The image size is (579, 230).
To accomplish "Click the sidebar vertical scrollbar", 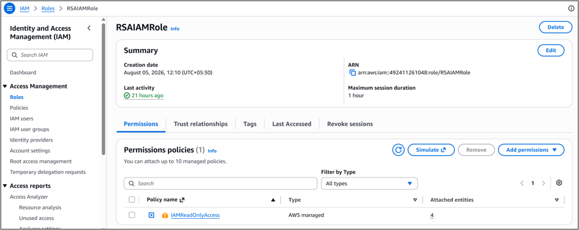I will pos(103,89).
